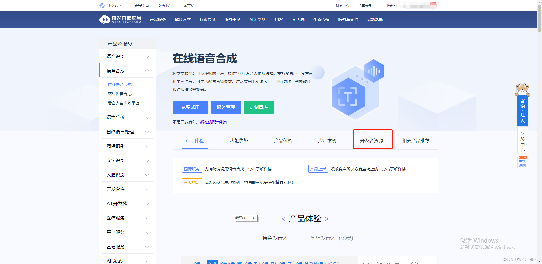The image size is (542, 264).
Task: Open the 服务与支持 nav menu
Action: [348, 20]
